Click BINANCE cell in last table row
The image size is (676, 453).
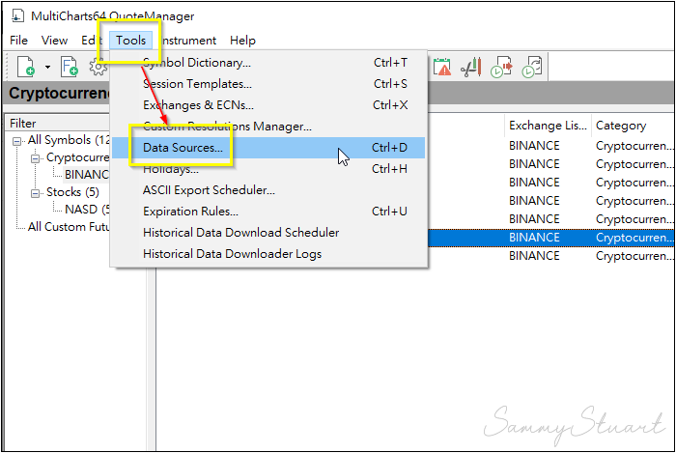coord(534,256)
